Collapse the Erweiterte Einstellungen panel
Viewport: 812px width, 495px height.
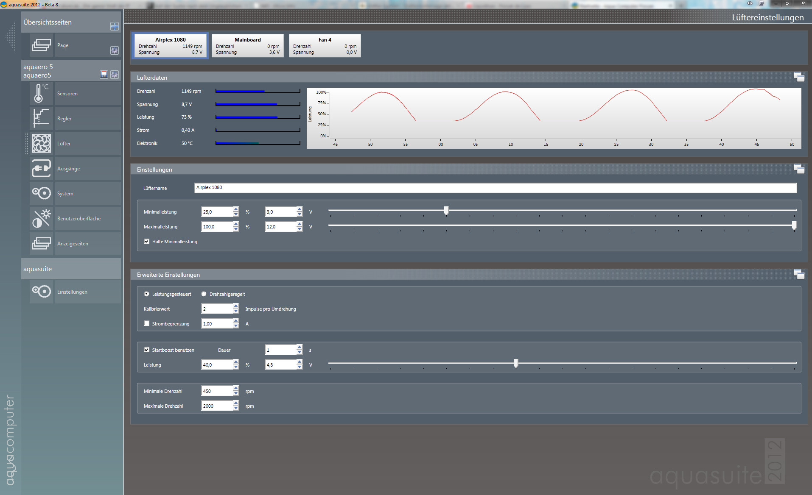799,274
